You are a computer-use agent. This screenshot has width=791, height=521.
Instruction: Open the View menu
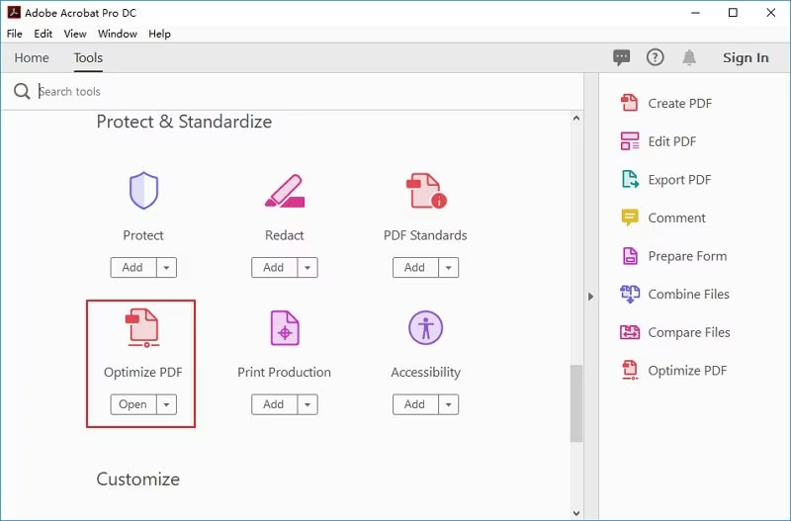click(x=75, y=34)
